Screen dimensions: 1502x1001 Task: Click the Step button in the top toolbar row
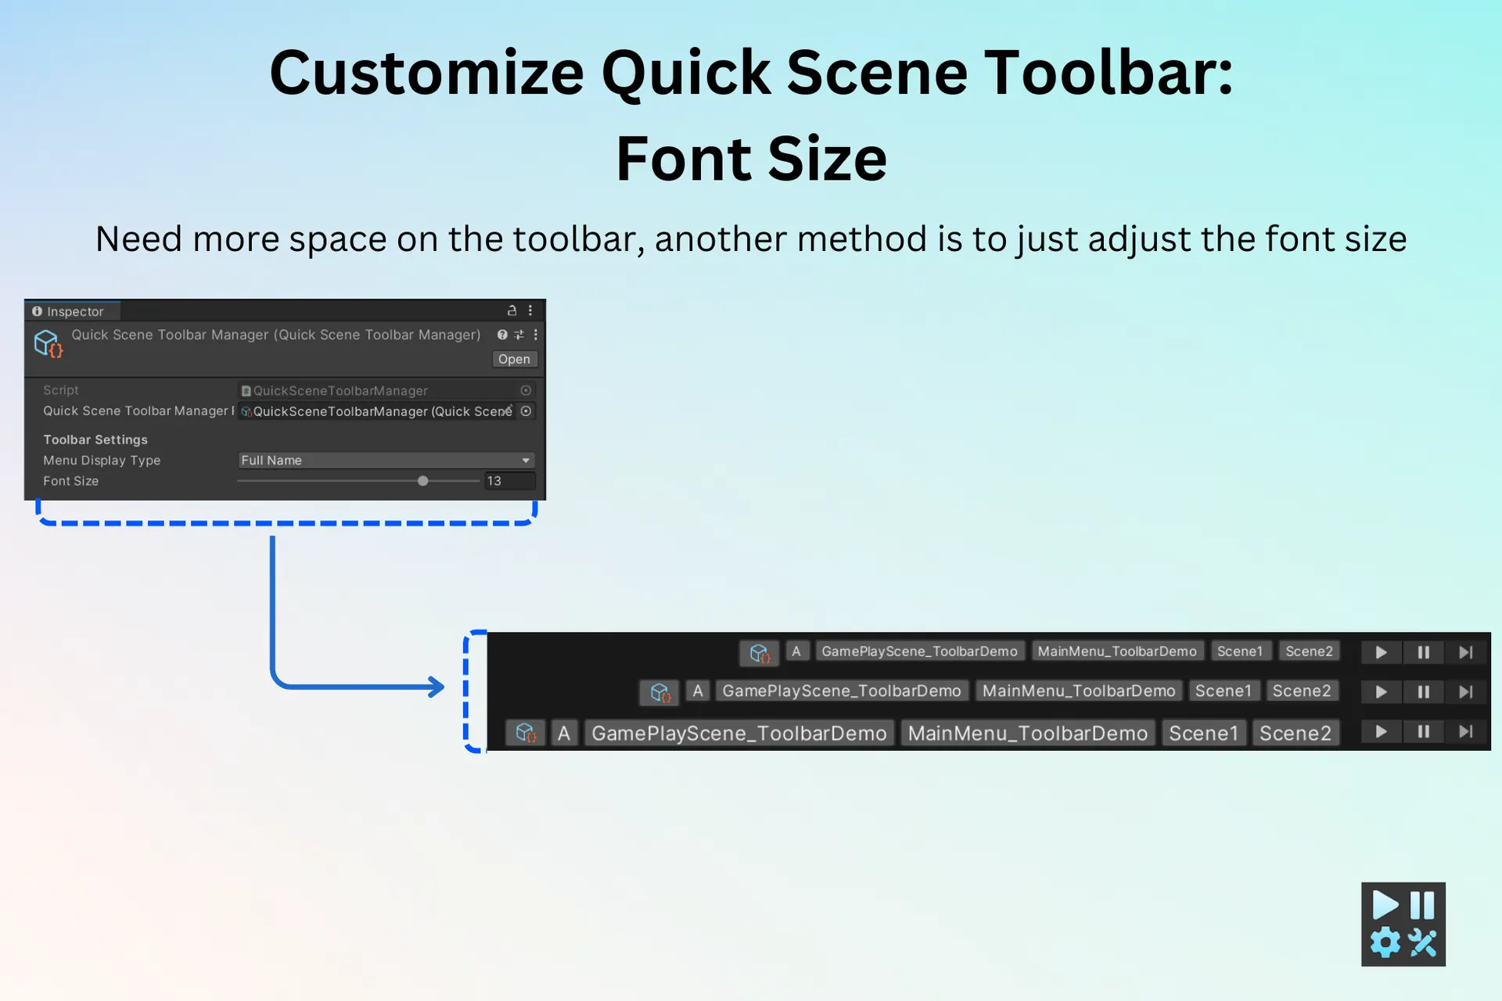[x=1466, y=652]
